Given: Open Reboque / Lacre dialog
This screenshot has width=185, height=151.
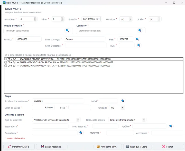Looking at the screenshot, I should coord(137,147).
